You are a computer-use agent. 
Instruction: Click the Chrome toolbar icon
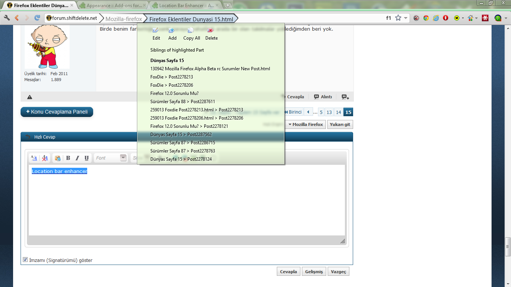click(x=426, y=18)
